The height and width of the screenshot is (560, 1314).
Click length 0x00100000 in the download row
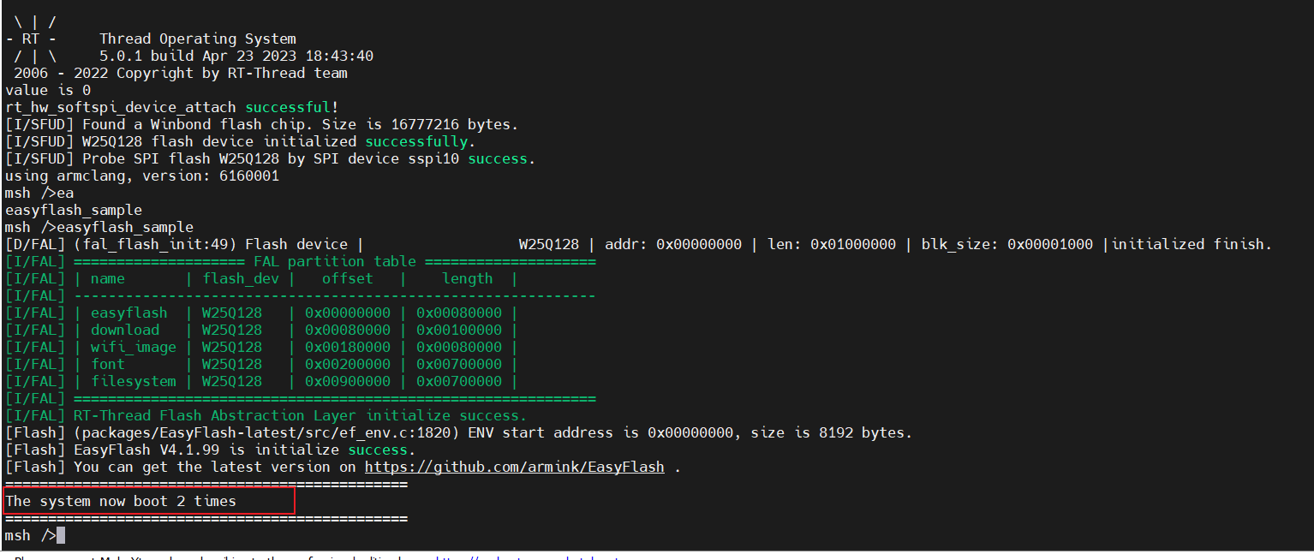tap(459, 331)
